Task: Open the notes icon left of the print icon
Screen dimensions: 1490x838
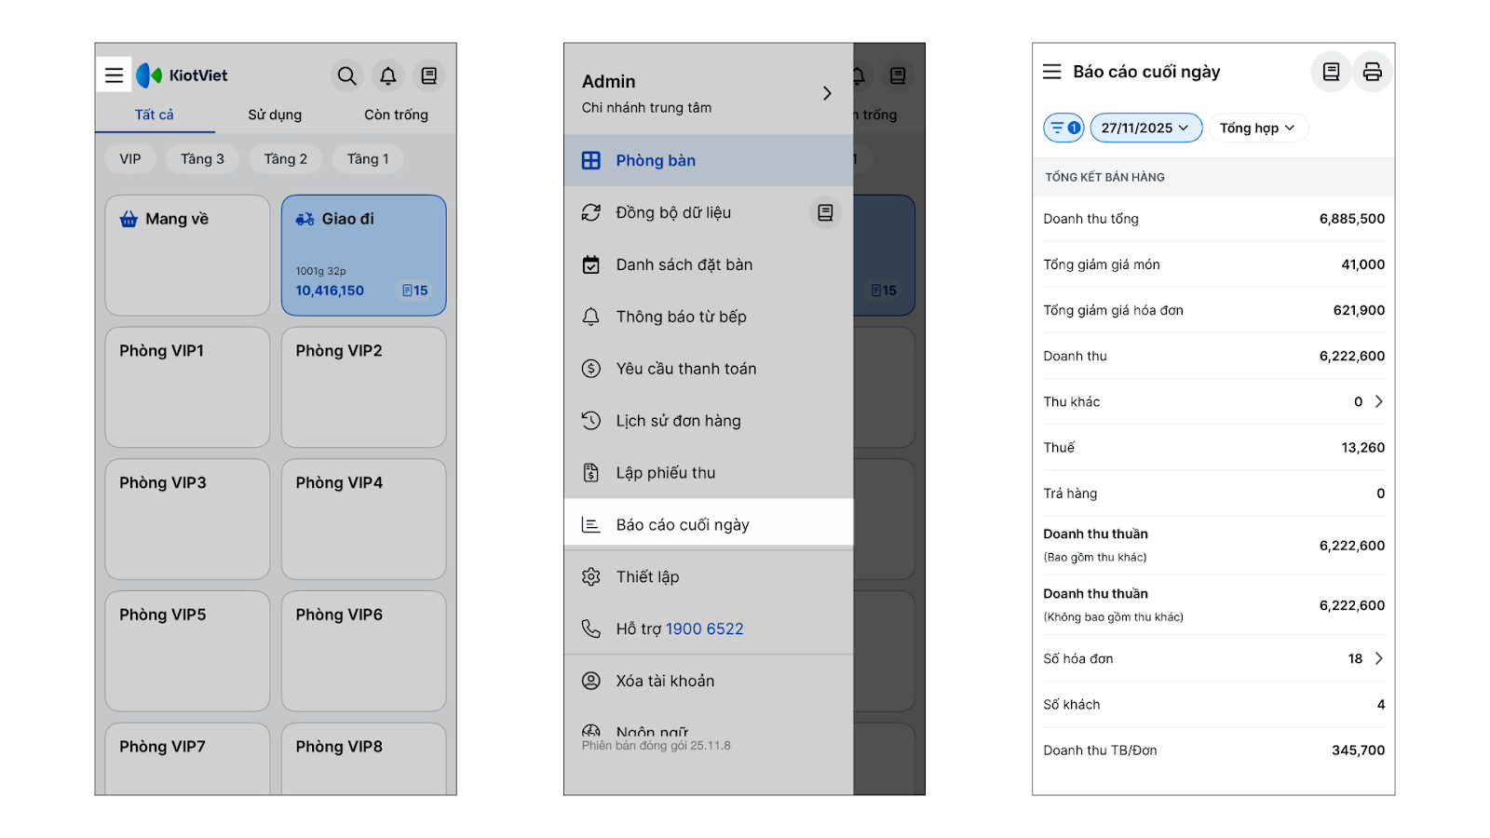Action: pos(1331,72)
